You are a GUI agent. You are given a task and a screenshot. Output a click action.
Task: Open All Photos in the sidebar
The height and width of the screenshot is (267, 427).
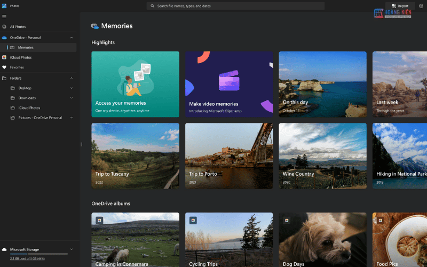pos(38,27)
